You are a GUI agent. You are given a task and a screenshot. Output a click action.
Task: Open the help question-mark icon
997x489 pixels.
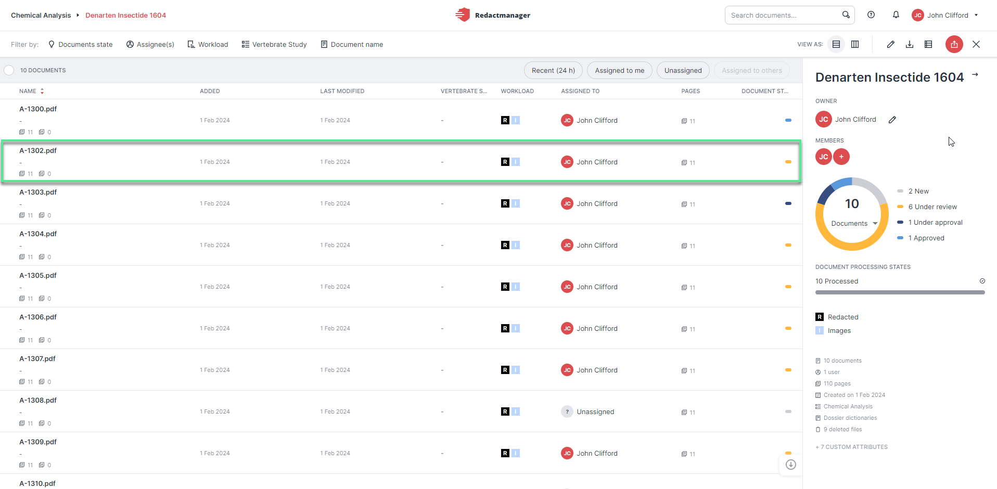click(871, 15)
